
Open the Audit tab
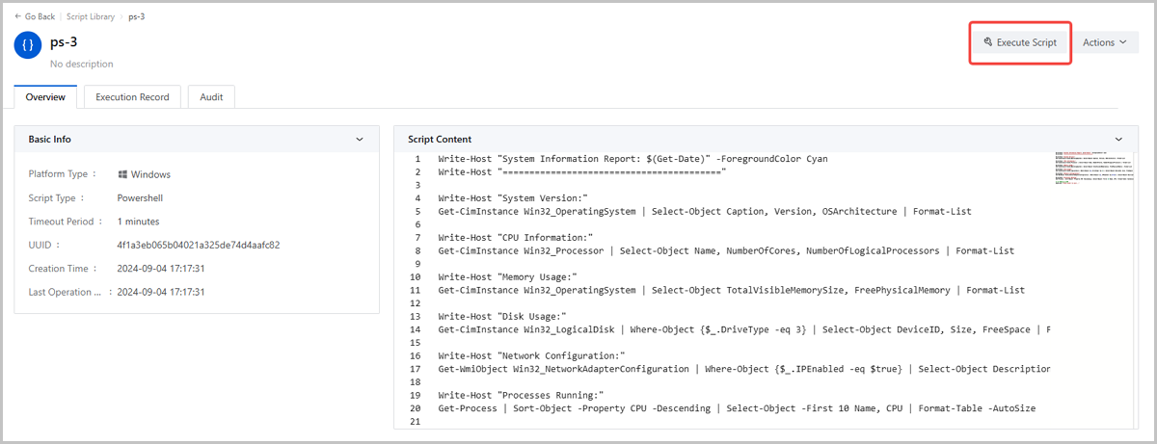211,97
